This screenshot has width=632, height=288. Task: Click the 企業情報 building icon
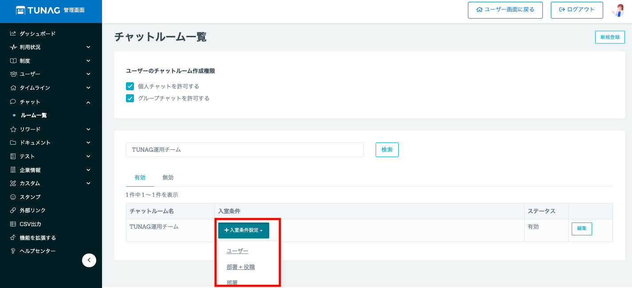13,170
